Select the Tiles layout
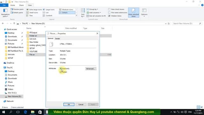This screenshot has height=115, width=204. point(30,16)
